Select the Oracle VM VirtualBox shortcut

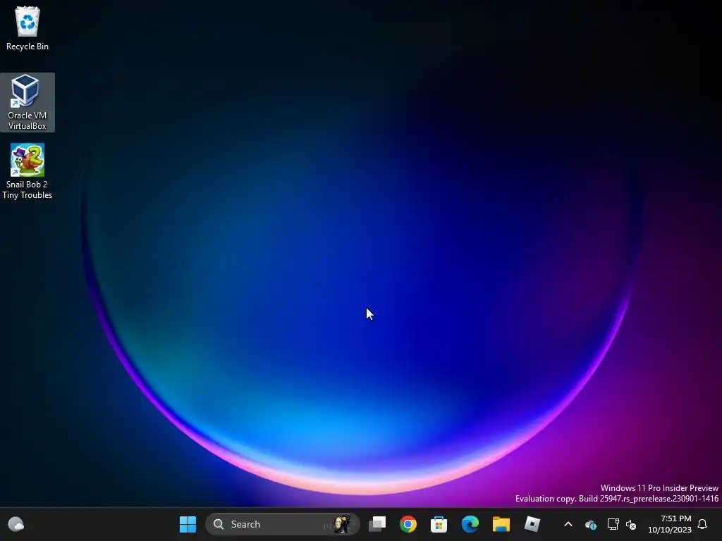pos(27,102)
